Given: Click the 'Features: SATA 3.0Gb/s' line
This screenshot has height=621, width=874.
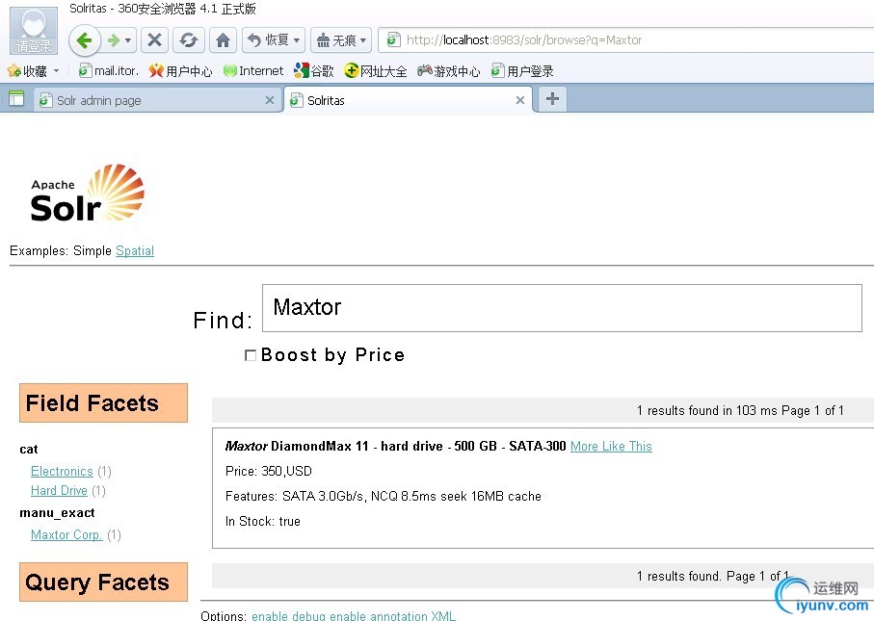Looking at the screenshot, I should (383, 496).
